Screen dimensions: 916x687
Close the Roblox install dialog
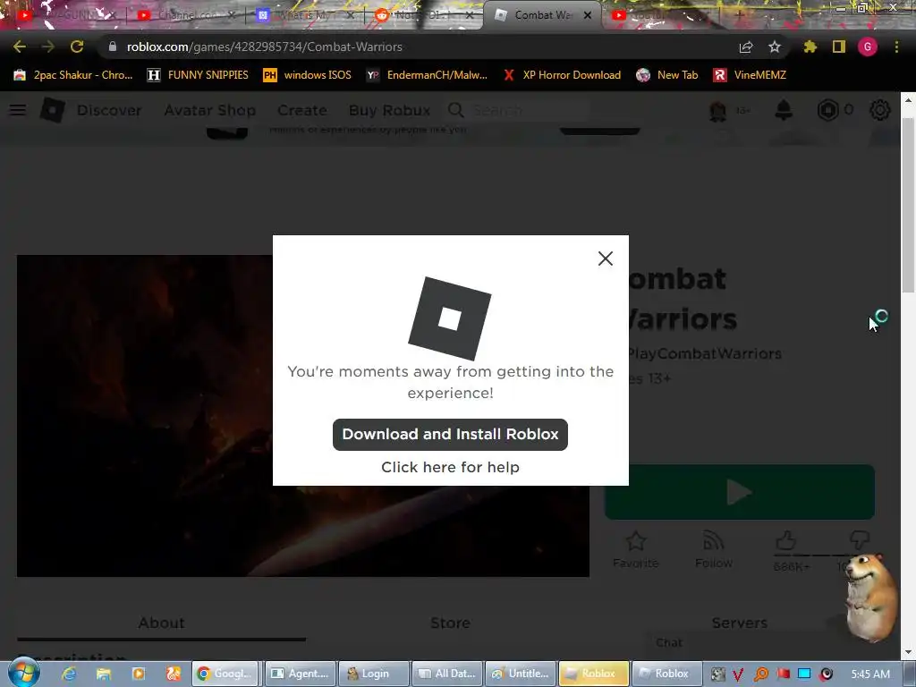click(606, 259)
